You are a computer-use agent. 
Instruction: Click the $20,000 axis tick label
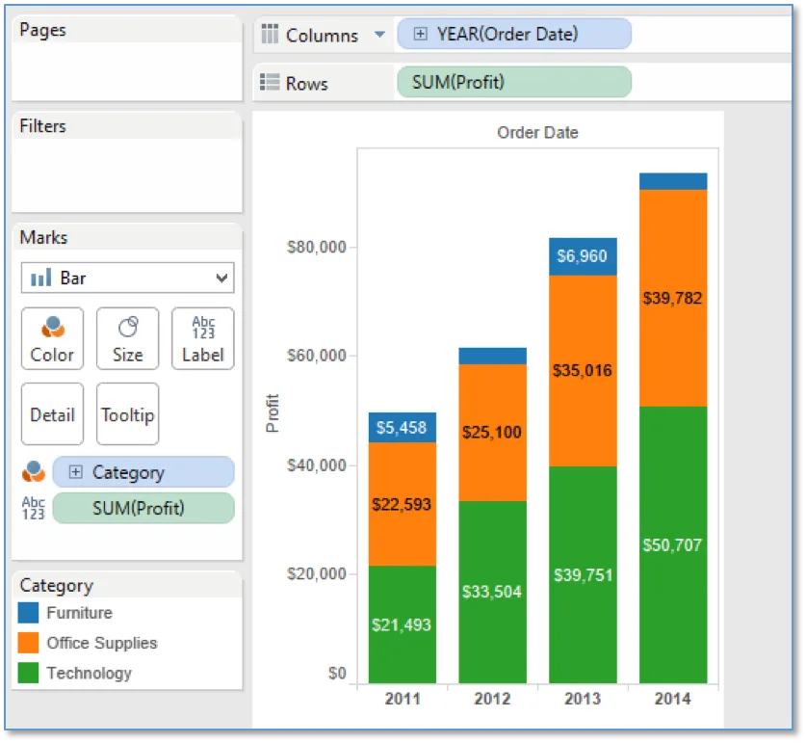pos(316,573)
